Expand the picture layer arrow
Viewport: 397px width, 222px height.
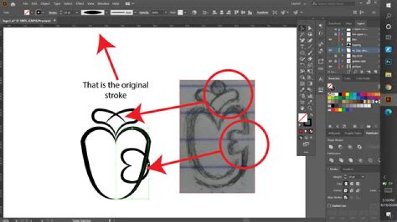(x=342, y=66)
